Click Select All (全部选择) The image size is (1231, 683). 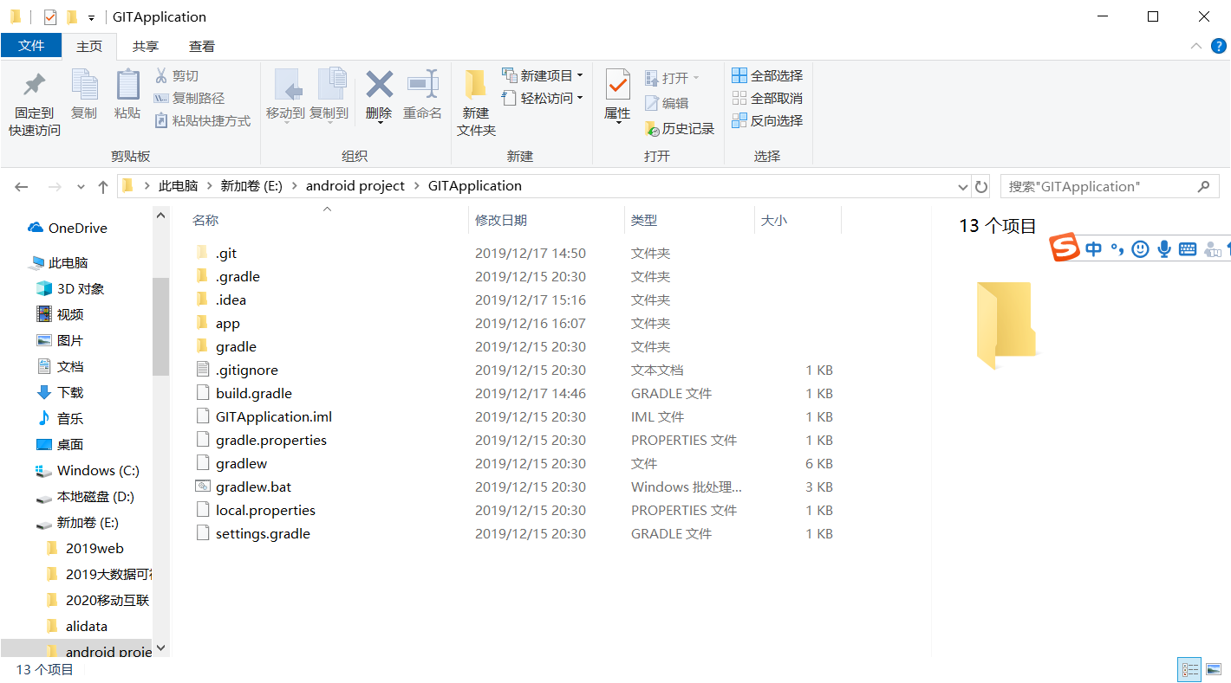click(767, 76)
